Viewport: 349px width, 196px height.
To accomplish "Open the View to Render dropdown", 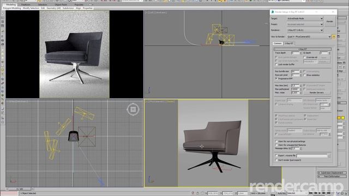I will click(309, 36).
